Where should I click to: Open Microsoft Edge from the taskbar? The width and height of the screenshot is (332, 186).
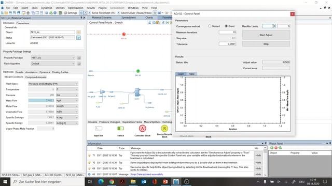101,181
